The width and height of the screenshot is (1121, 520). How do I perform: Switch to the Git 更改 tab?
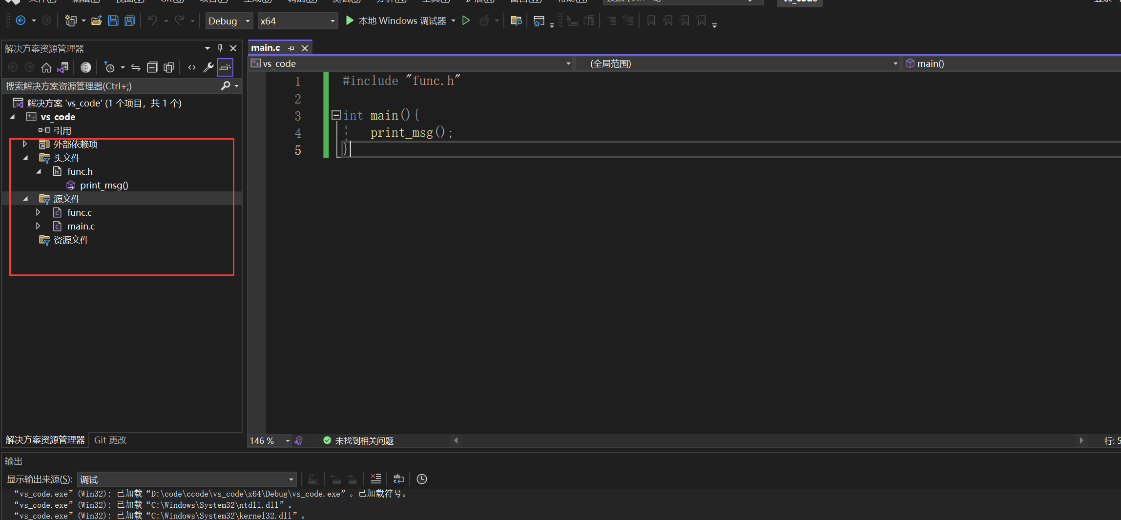click(x=110, y=440)
